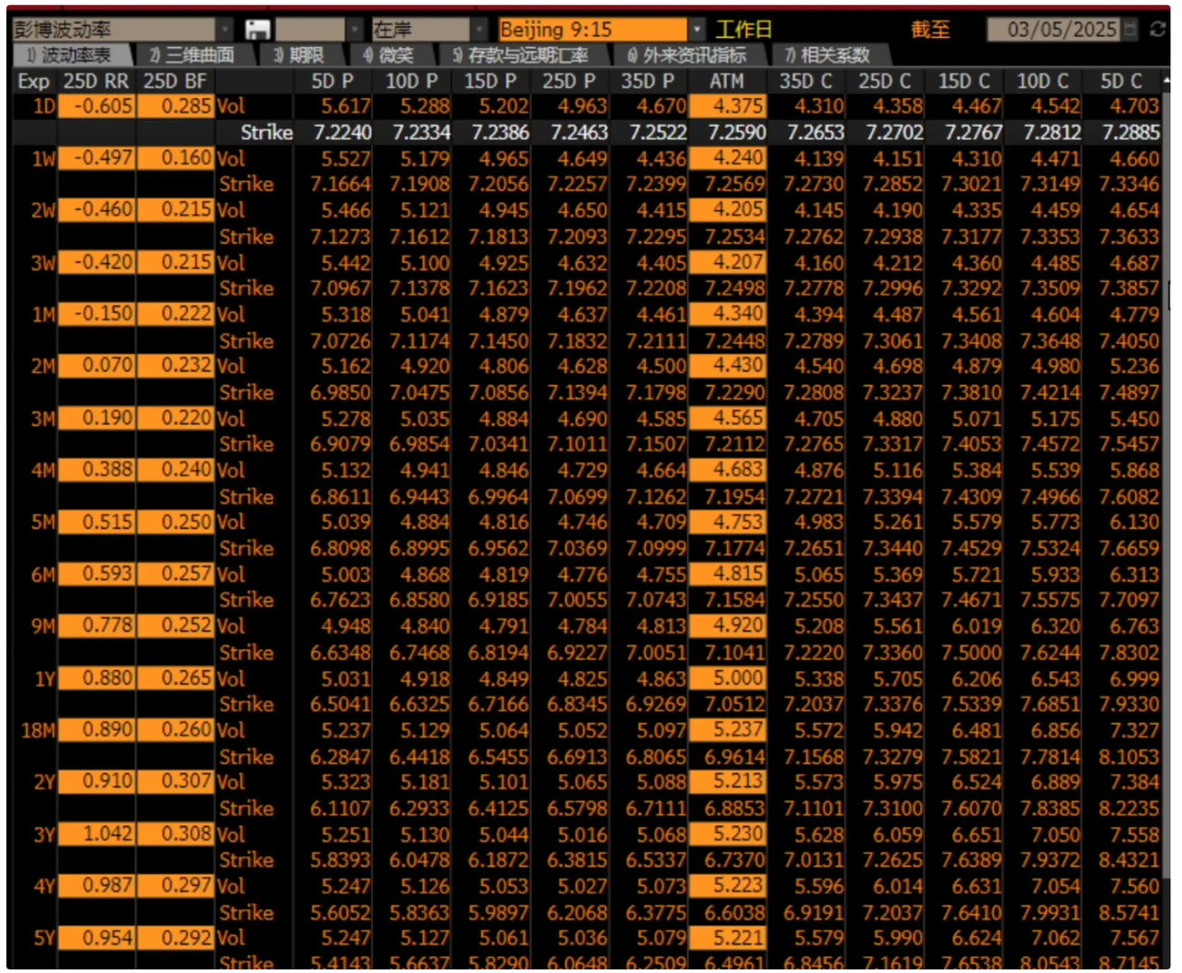Go to the 微笑 tab
This screenshot has width=1182, height=973.
tap(389, 55)
